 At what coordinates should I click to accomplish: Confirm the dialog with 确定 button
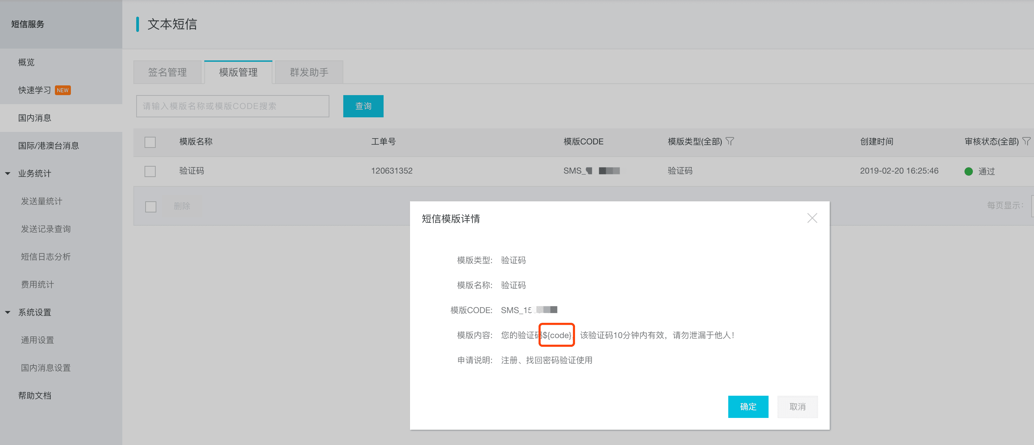click(x=748, y=406)
